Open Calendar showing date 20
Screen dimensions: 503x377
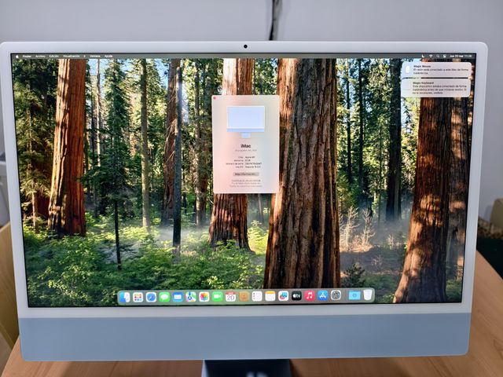coord(230,297)
